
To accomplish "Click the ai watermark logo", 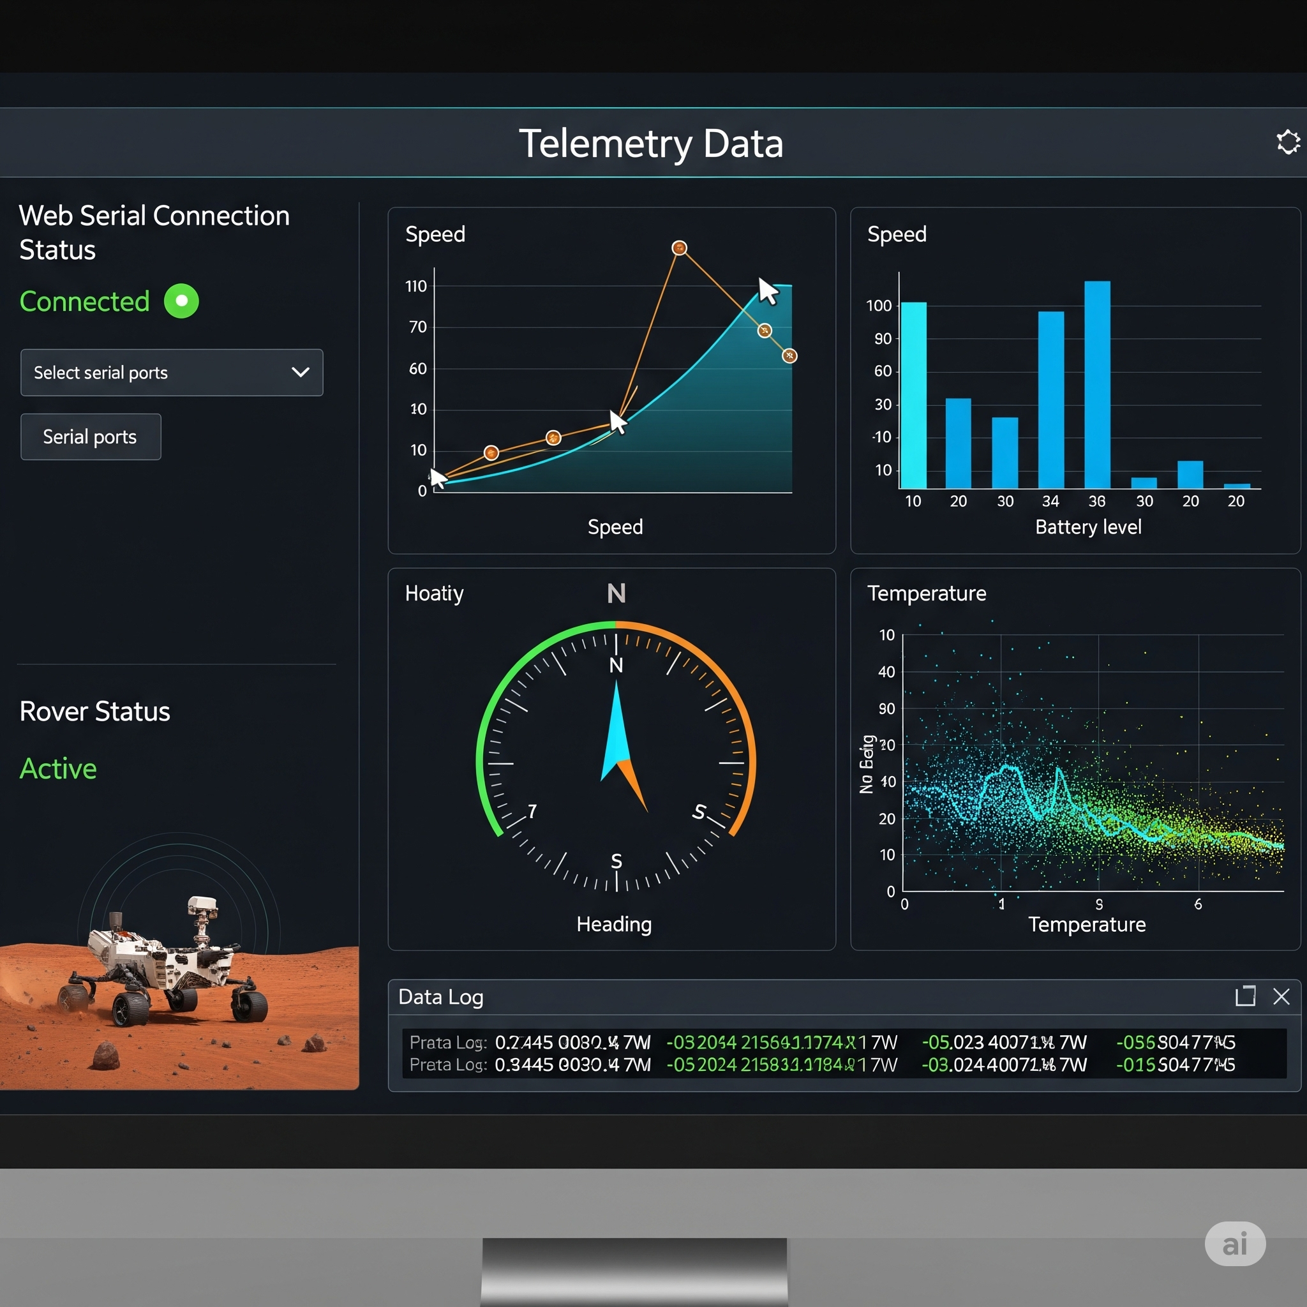I will click(x=1235, y=1243).
